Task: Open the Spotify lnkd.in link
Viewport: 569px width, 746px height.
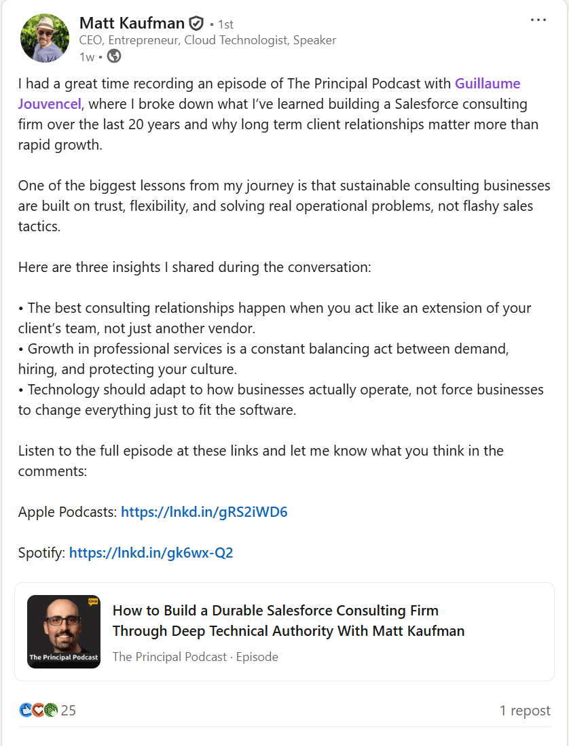Action: pyautogui.click(x=151, y=553)
